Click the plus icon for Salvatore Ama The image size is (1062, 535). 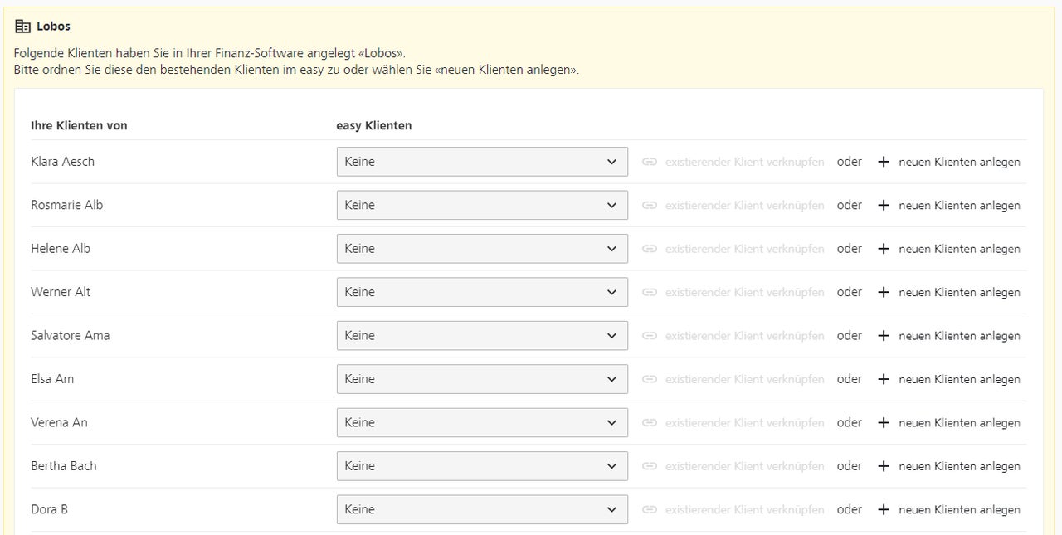tap(884, 336)
